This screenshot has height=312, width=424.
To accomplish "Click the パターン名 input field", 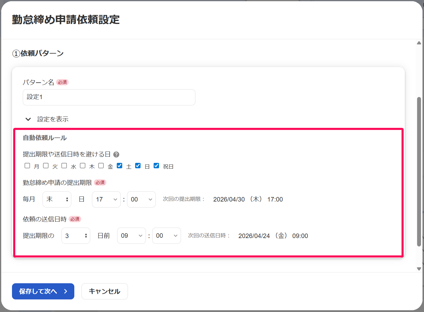I will (x=109, y=97).
